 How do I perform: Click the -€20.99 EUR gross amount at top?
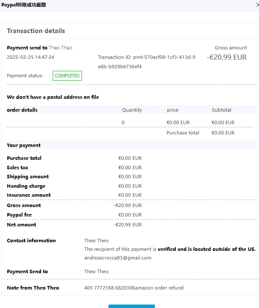click(226, 57)
